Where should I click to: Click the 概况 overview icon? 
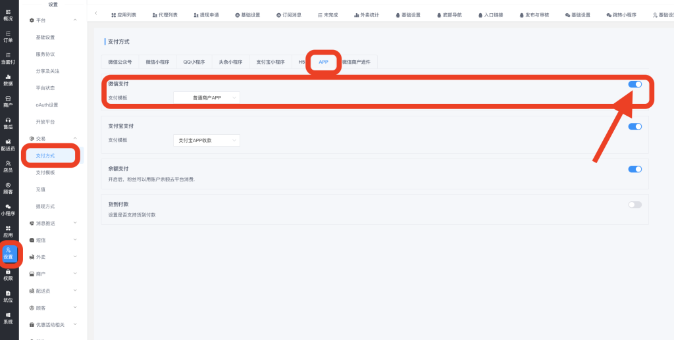coord(8,14)
